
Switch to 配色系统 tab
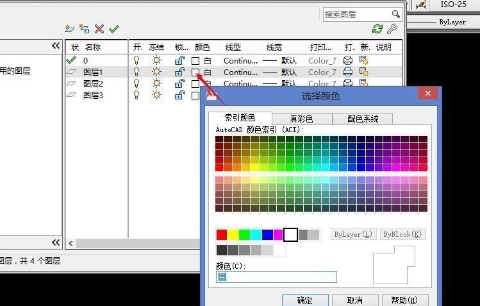pyautogui.click(x=363, y=119)
